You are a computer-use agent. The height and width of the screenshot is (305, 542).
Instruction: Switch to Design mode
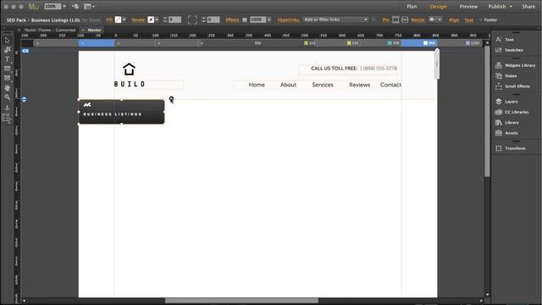(438, 7)
